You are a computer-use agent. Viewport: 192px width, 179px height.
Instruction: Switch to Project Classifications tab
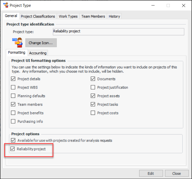click(x=38, y=16)
